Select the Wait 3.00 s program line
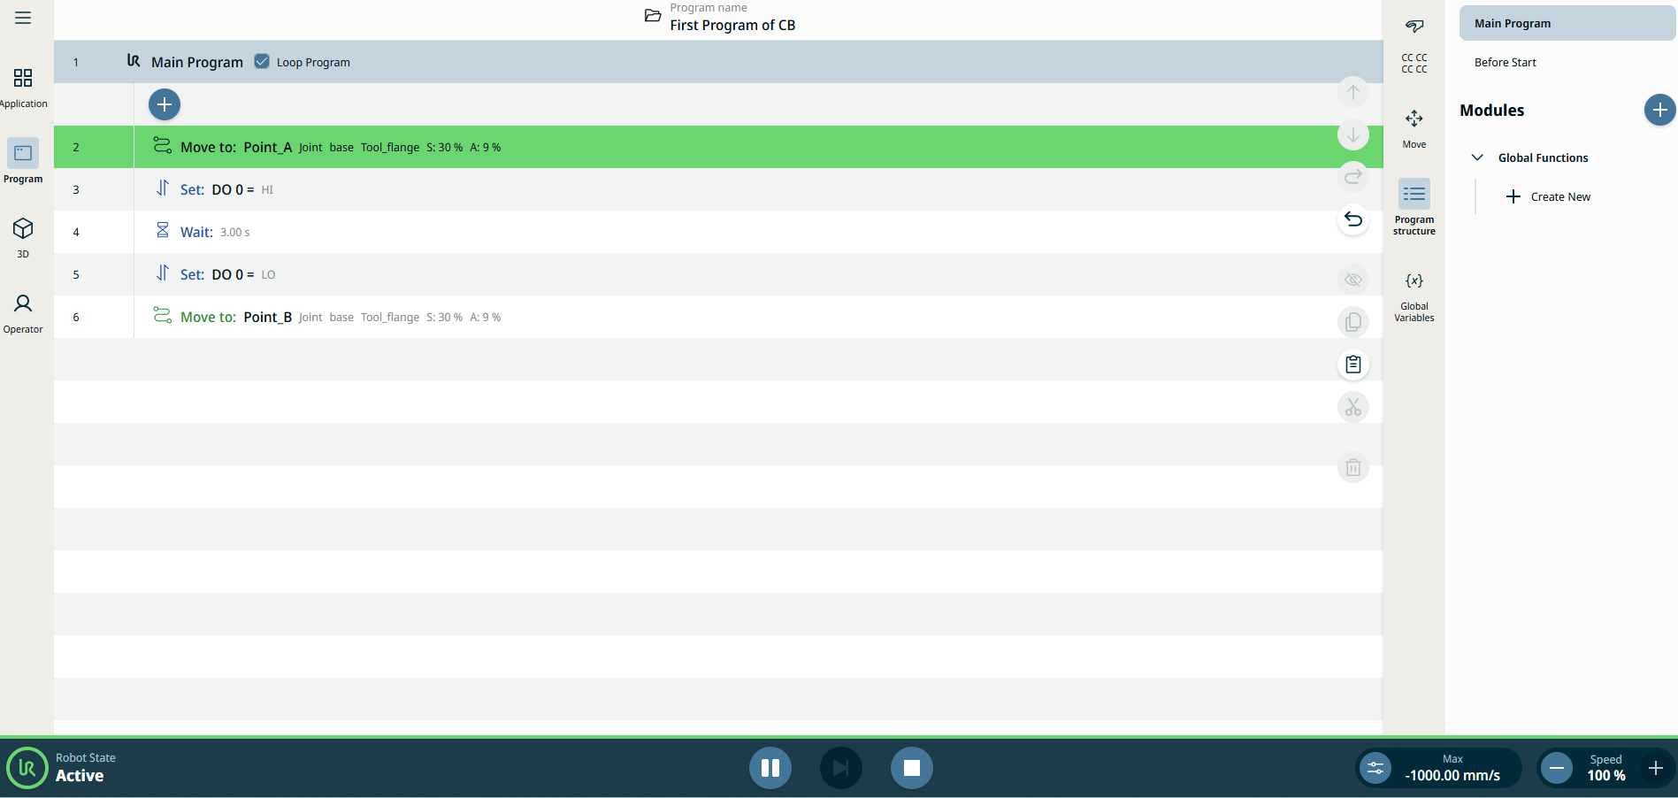This screenshot has width=1678, height=798. tap(531, 232)
